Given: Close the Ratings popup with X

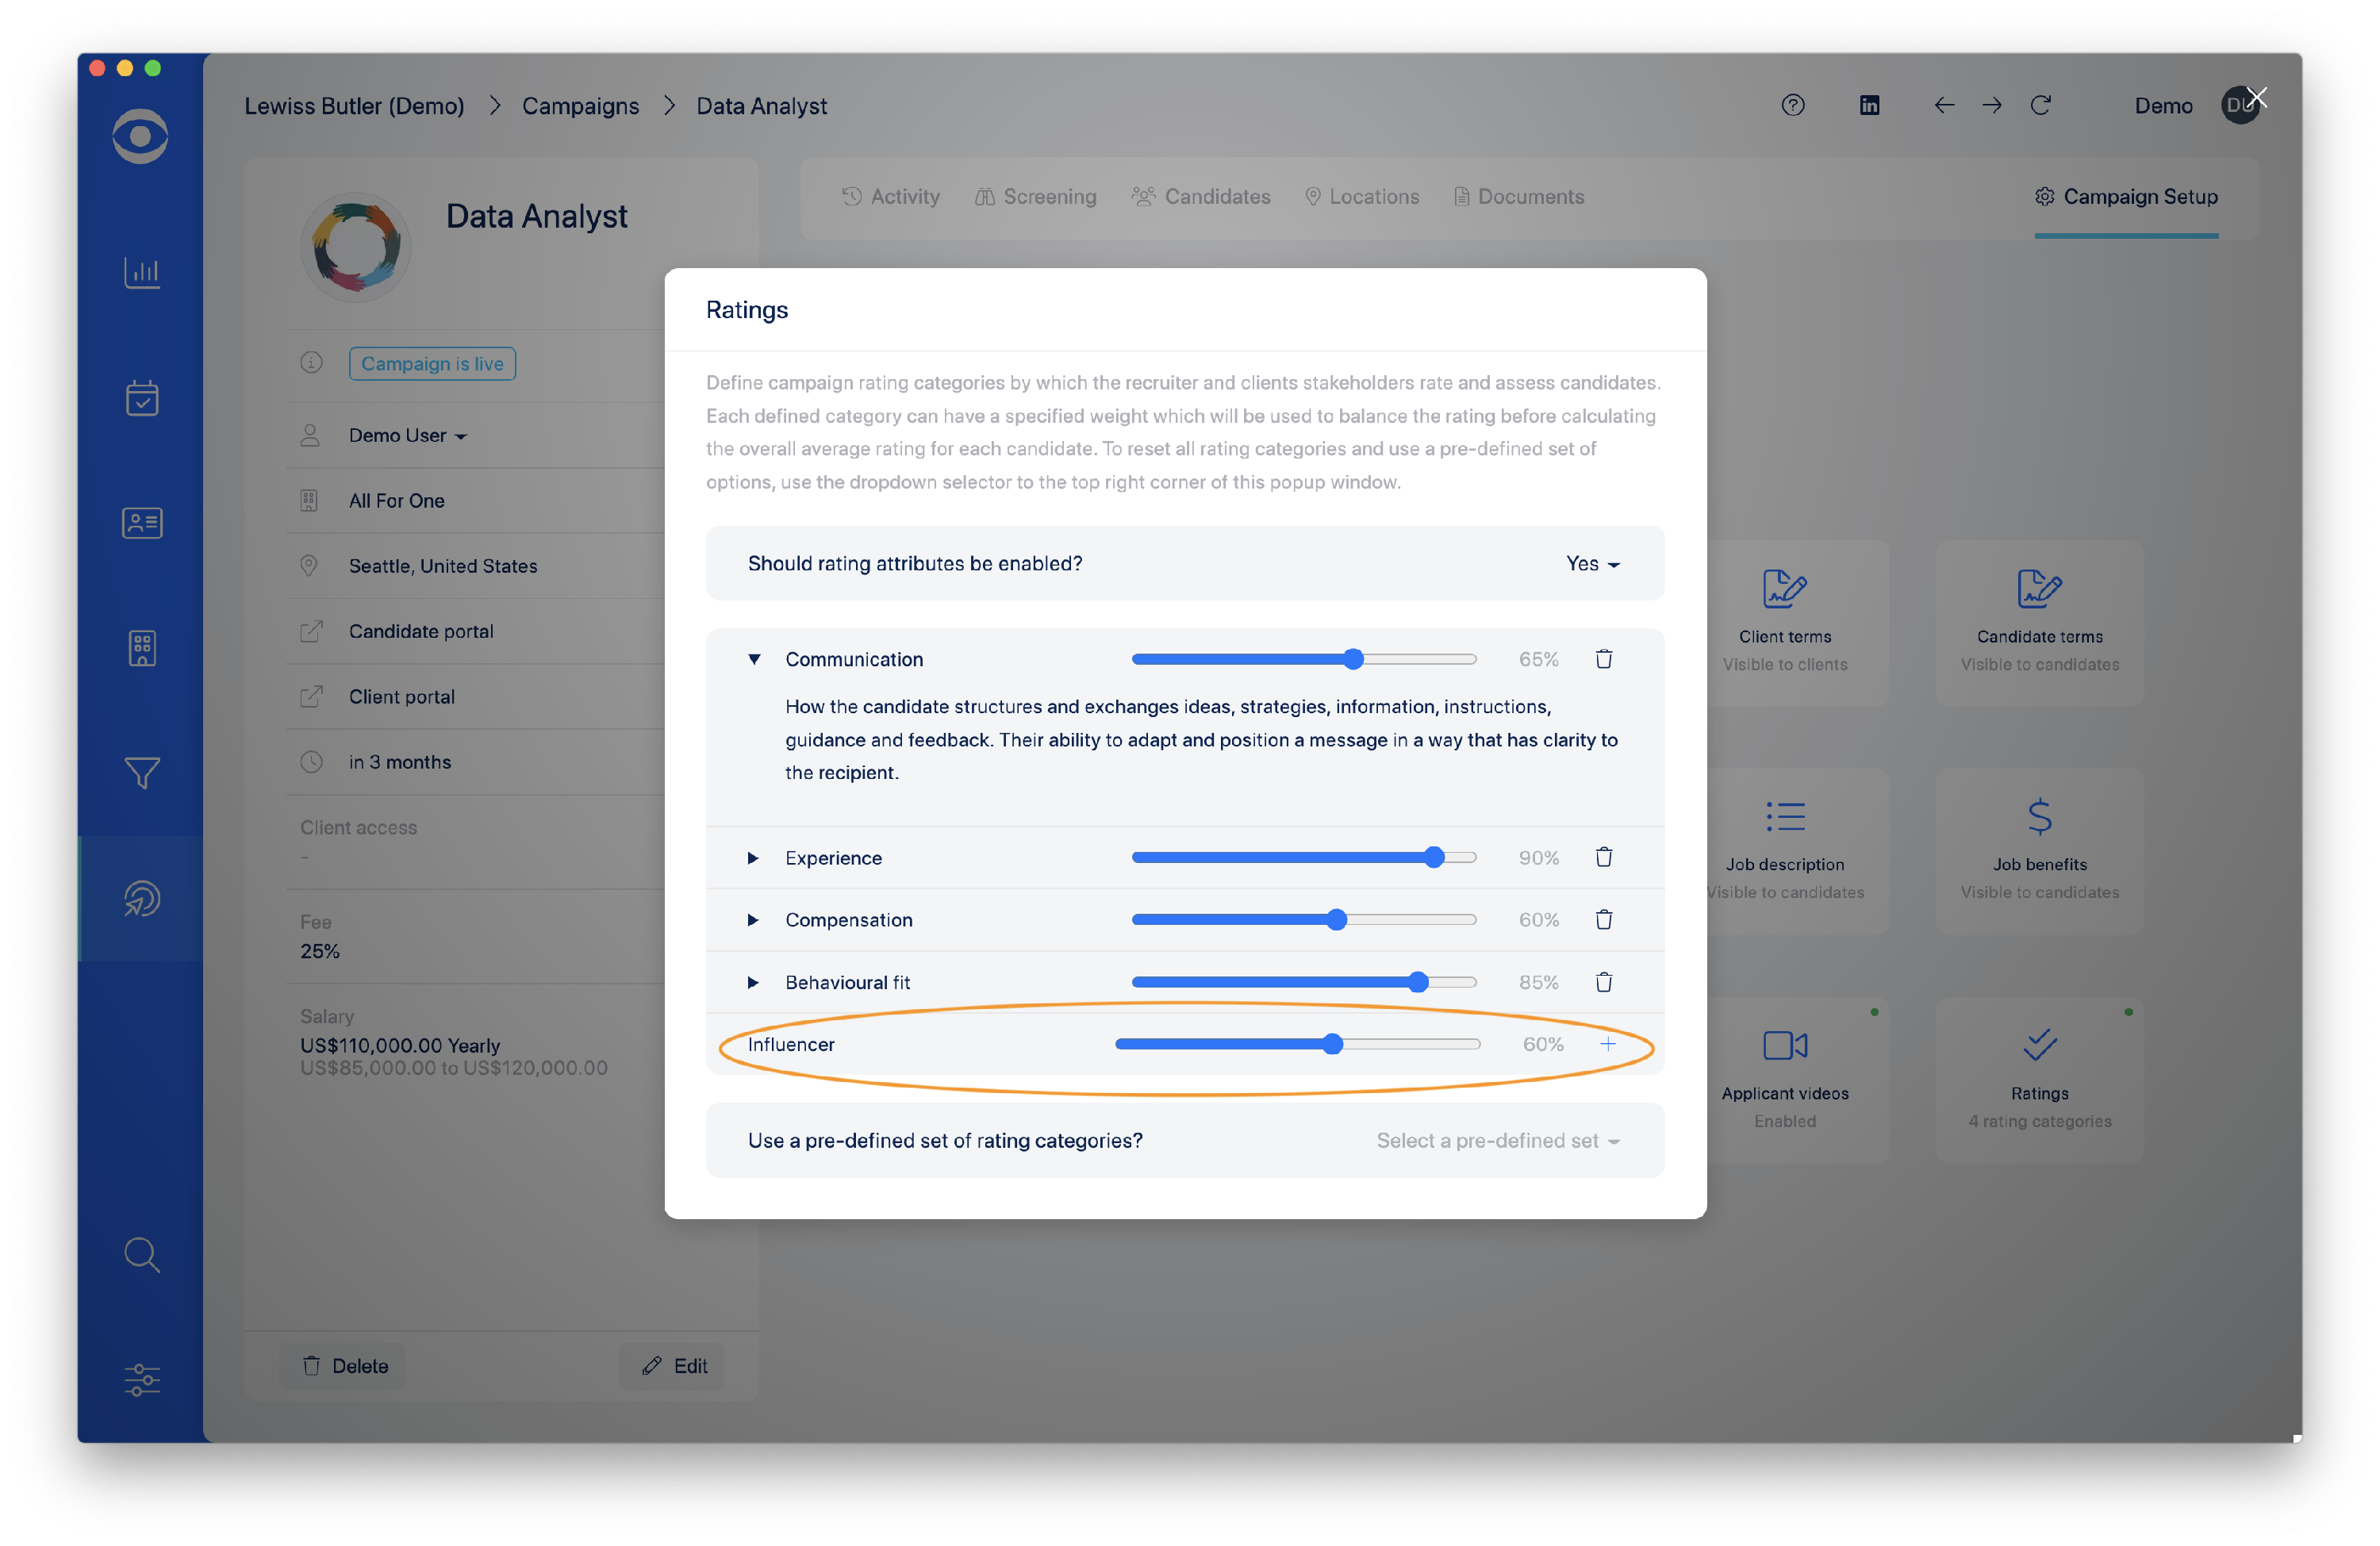Looking at the screenshot, I should [2256, 98].
